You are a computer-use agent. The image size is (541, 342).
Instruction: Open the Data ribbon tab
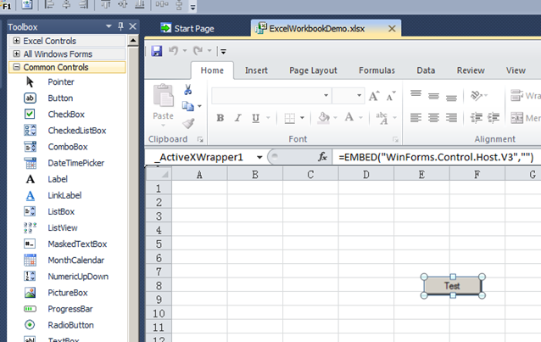click(426, 70)
